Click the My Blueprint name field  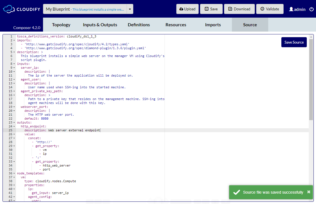point(85,9)
